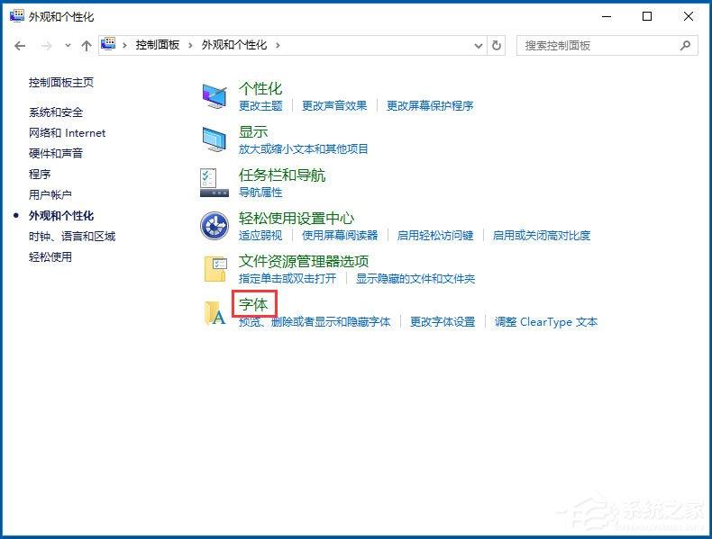712x539 pixels.
Task: Click 调整 ClearType 文本 link
Action: [x=546, y=322]
